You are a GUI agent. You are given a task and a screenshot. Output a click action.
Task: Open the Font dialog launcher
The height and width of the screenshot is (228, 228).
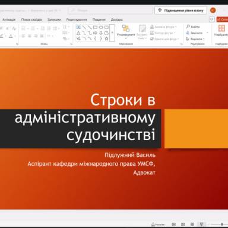coord(17,44)
